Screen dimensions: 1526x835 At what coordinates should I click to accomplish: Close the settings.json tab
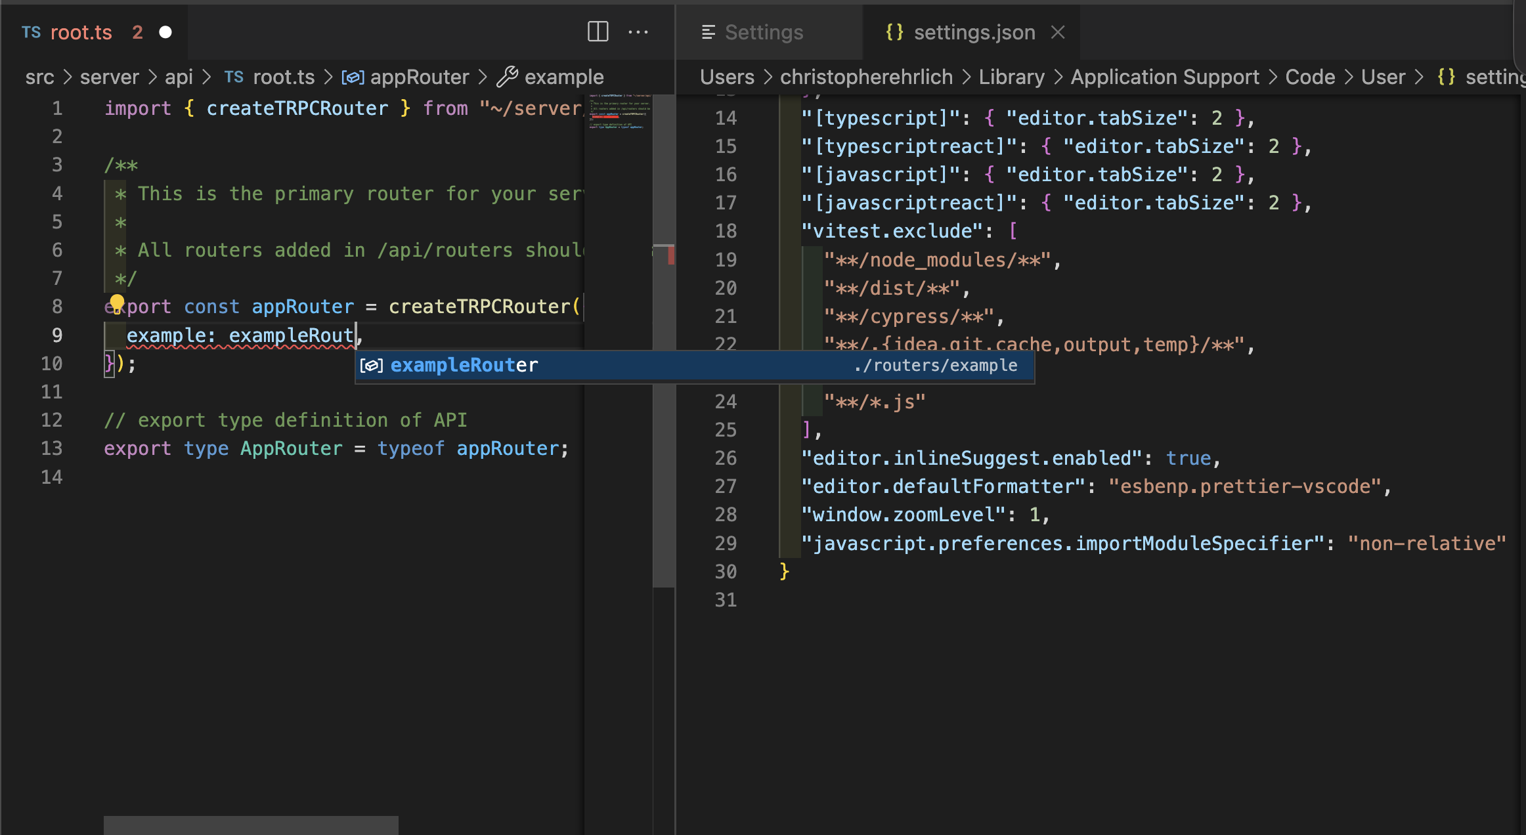(1058, 32)
